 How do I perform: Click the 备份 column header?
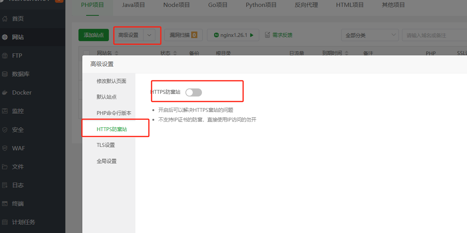194,53
